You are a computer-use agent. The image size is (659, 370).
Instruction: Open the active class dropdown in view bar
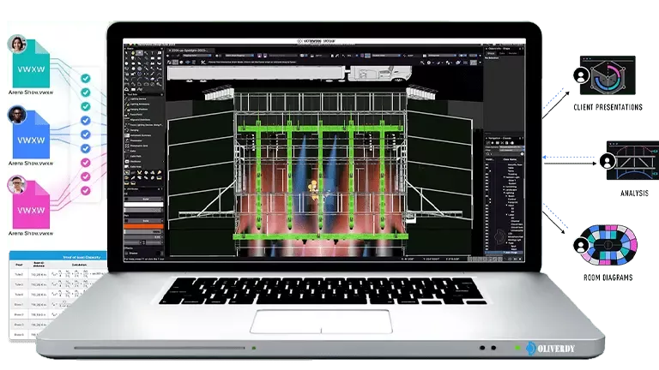tap(197, 56)
